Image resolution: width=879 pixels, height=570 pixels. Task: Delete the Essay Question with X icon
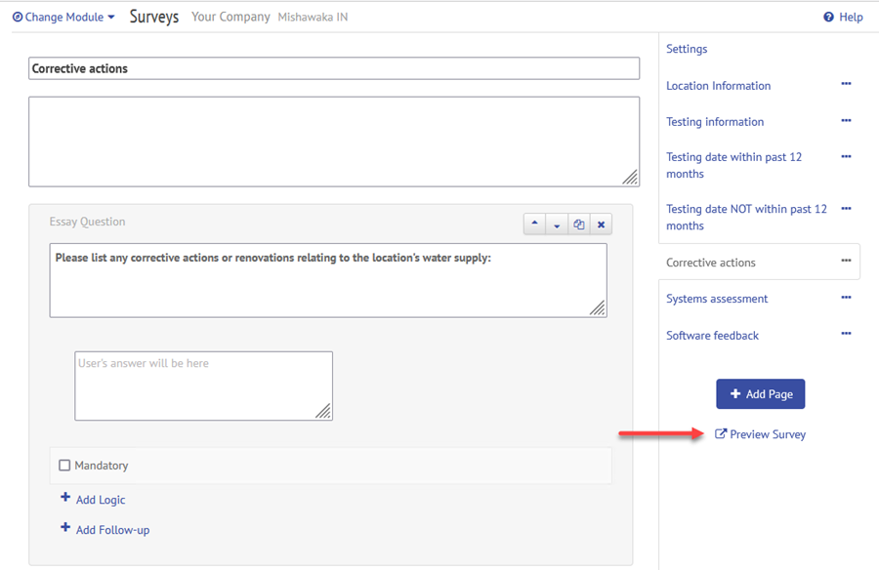click(601, 224)
